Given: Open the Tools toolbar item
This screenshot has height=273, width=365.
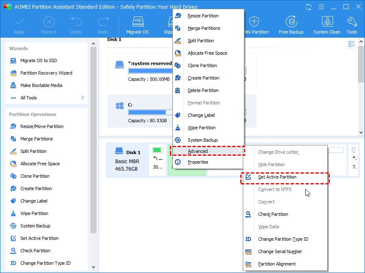Looking at the screenshot, I should click(x=351, y=25).
